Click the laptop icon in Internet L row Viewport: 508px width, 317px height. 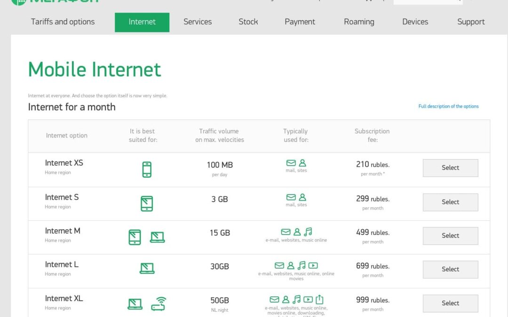pyautogui.click(x=147, y=268)
